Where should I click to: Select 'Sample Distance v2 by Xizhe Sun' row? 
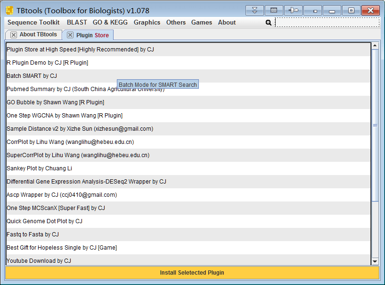tap(188, 129)
